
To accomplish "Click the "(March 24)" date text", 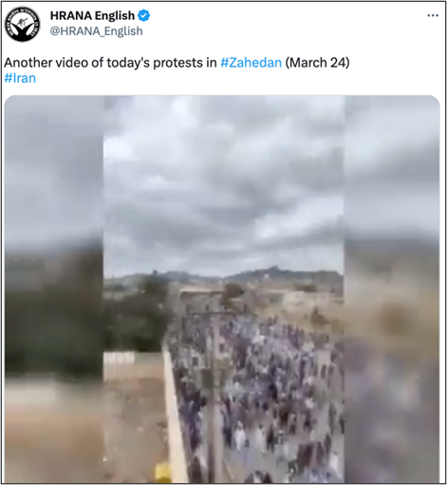I will click(317, 63).
